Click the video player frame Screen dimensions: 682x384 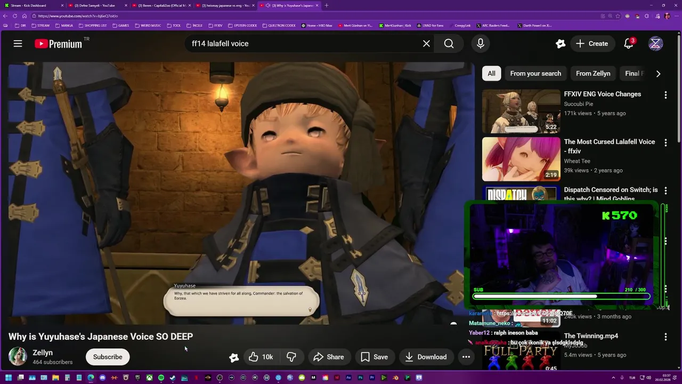tap(241, 193)
